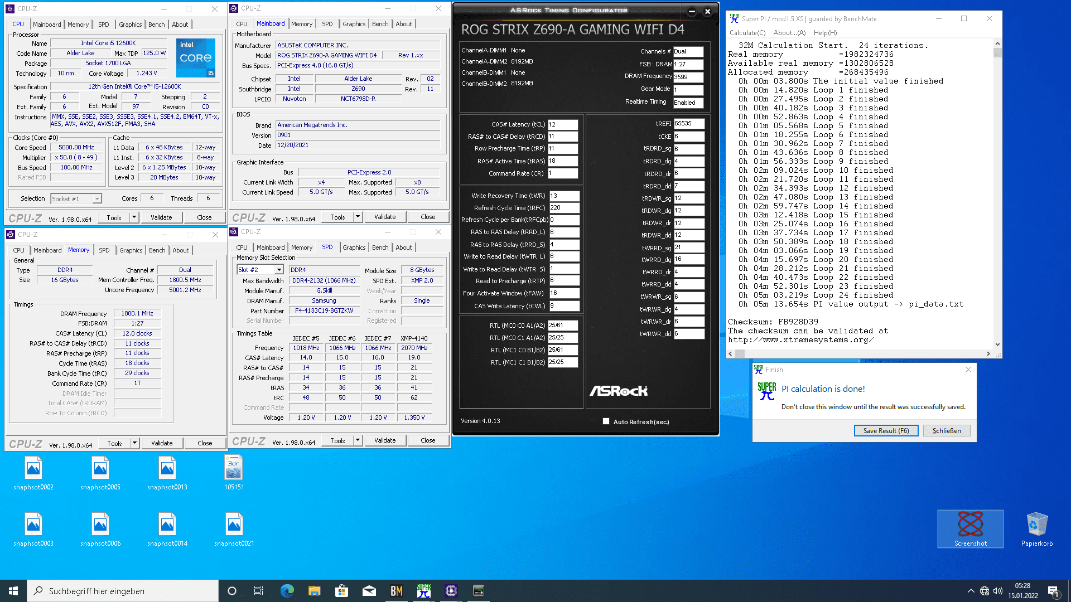Click Validate in the Memory window
1071x602 pixels.
162,443
